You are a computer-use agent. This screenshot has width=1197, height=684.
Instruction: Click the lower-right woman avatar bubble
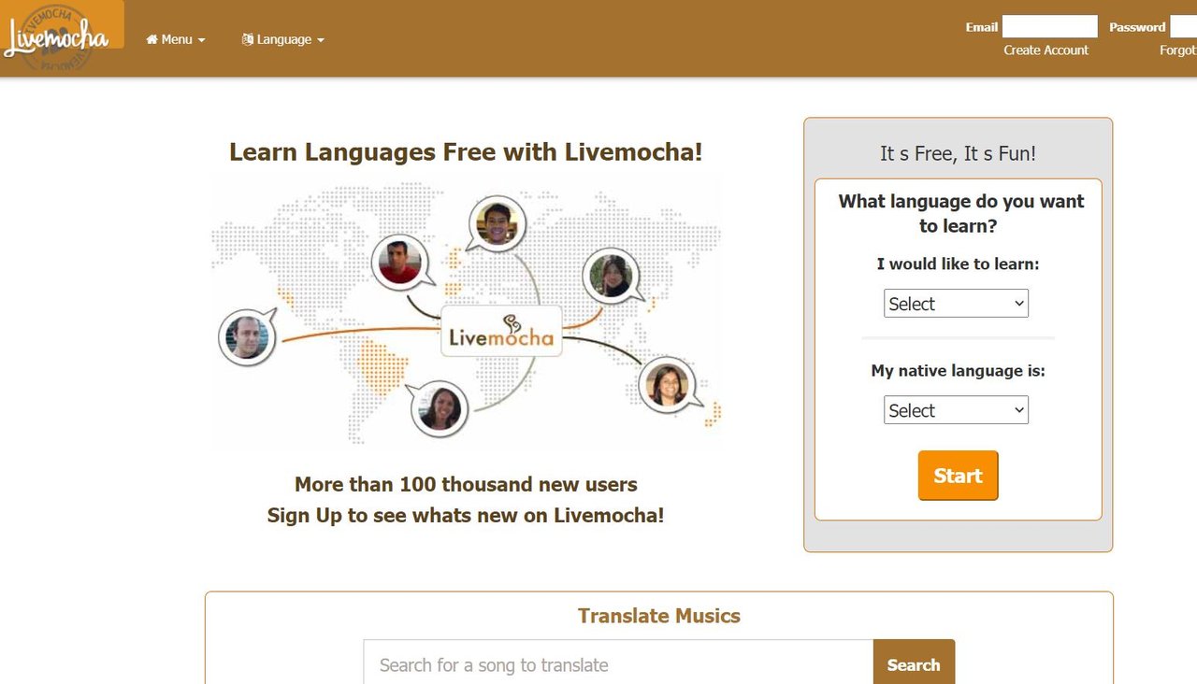[668, 384]
